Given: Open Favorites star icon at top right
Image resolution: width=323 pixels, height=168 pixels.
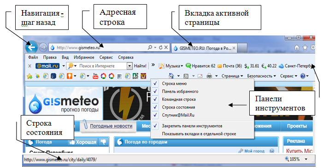Looking at the screenshot, I should coord(305,48).
